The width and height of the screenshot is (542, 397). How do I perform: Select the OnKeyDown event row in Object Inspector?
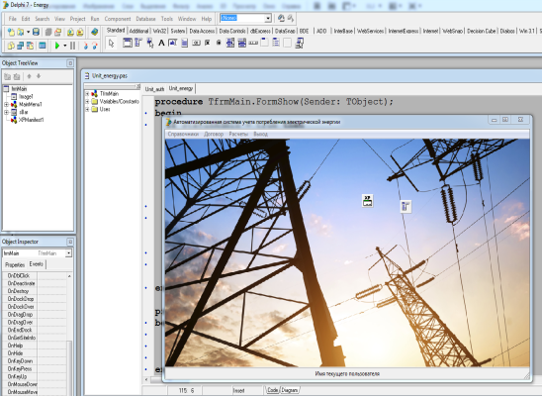tap(35, 361)
